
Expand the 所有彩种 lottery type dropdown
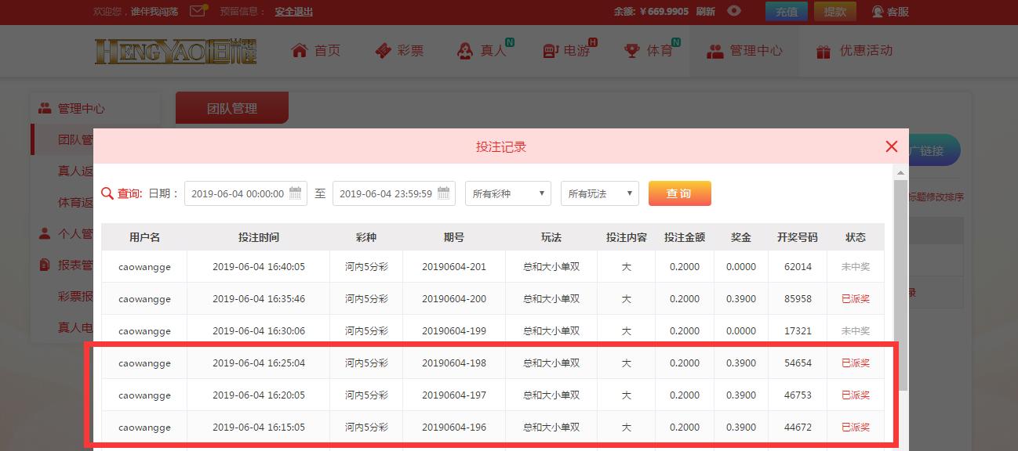(508, 193)
